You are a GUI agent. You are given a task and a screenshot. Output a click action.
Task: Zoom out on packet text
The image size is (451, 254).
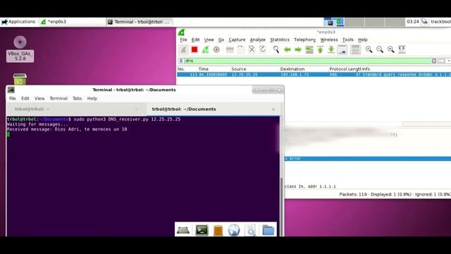[x=380, y=49]
